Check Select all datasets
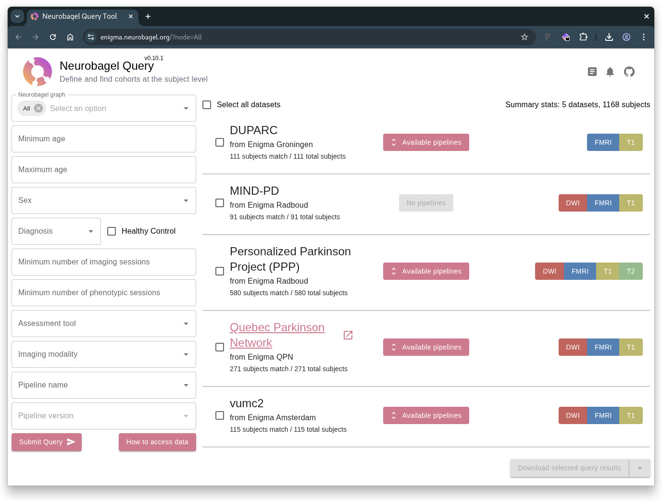662x501 pixels. pyautogui.click(x=207, y=105)
